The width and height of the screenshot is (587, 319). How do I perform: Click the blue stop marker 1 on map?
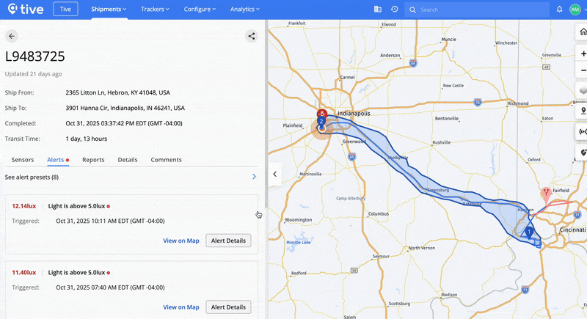pyautogui.click(x=528, y=232)
